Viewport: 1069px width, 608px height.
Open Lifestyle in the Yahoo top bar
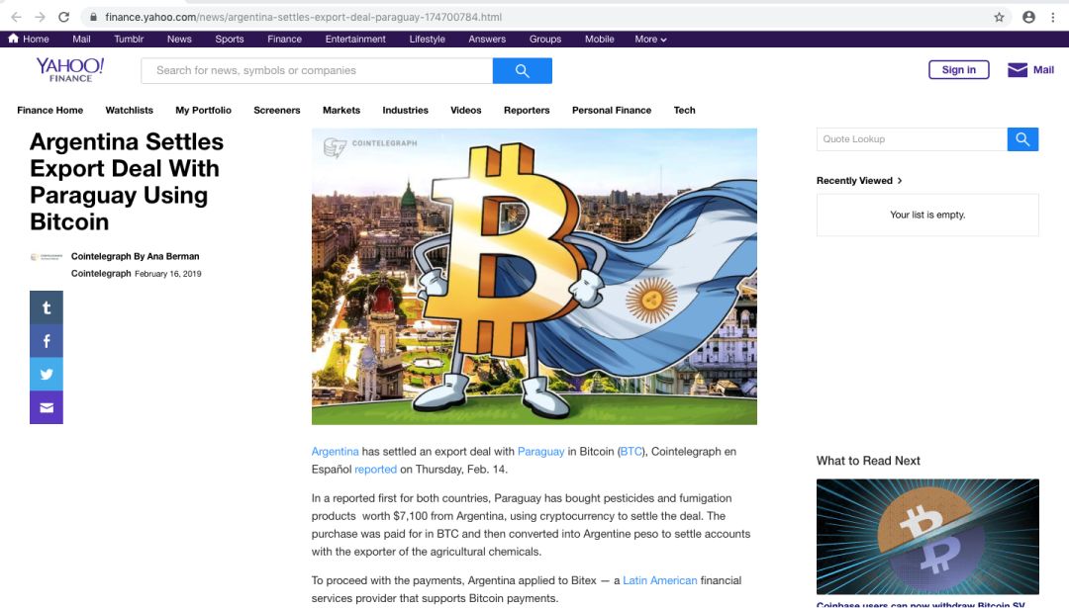click(427, 39)
